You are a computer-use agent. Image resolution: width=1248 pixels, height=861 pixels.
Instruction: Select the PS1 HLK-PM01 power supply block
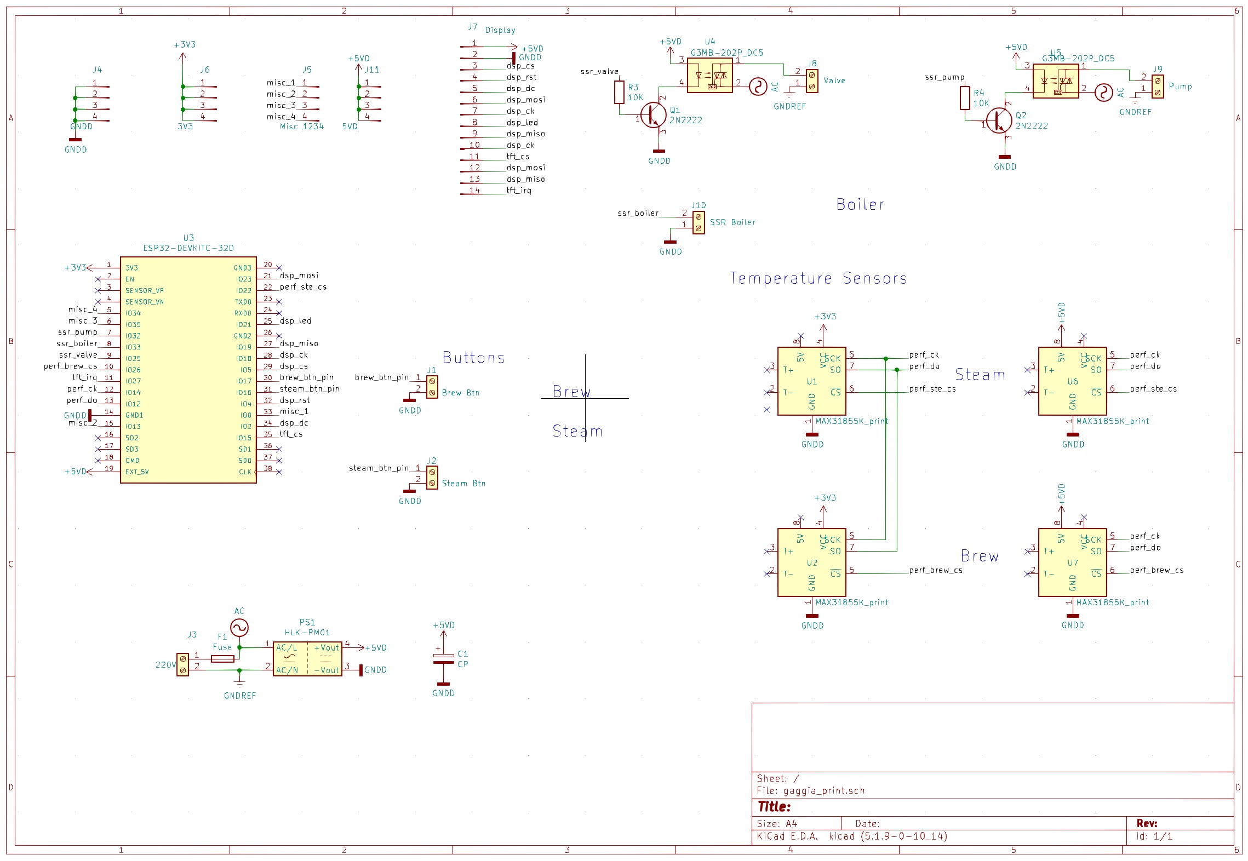point(307,659)
